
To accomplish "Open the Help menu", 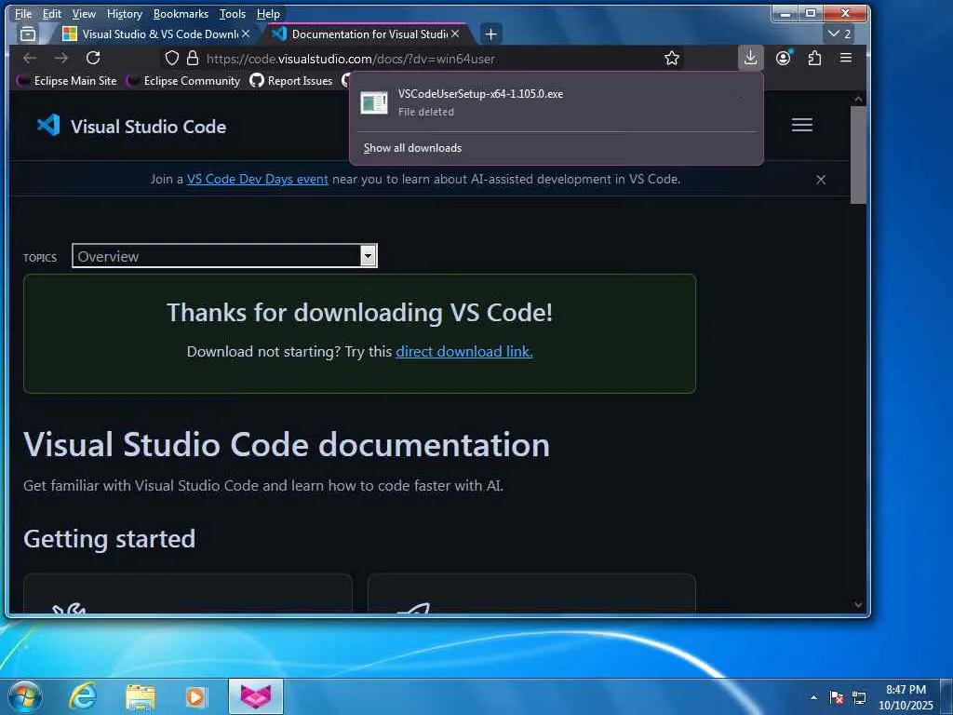I will pyautogui.click(x=268, y=13).
